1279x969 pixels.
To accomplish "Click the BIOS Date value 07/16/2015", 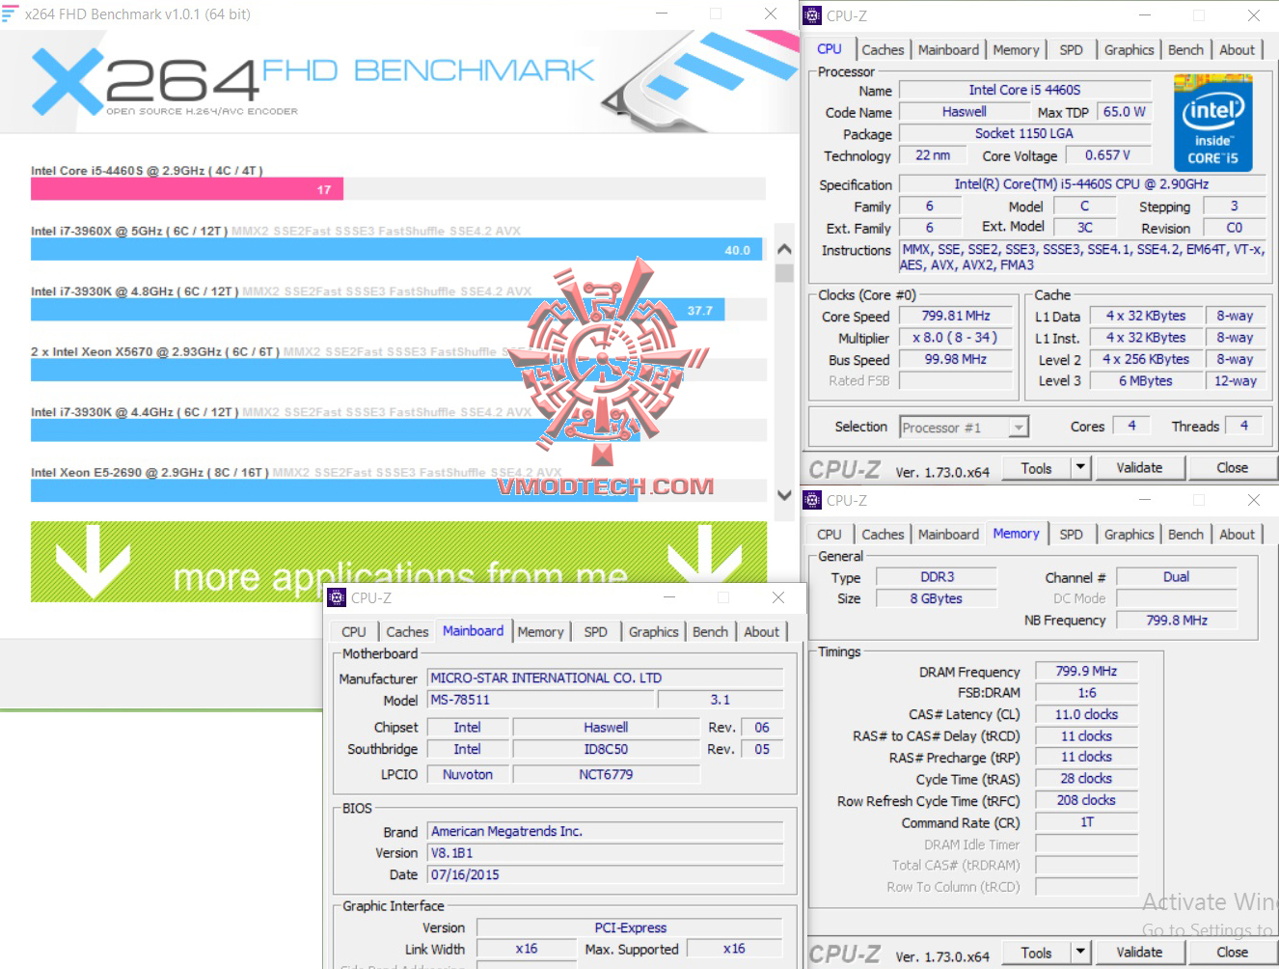I will tap(606, 874).
